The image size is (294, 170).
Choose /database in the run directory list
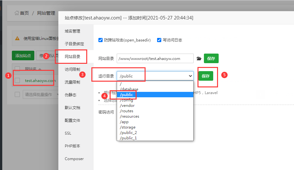(x=129, y=89)
